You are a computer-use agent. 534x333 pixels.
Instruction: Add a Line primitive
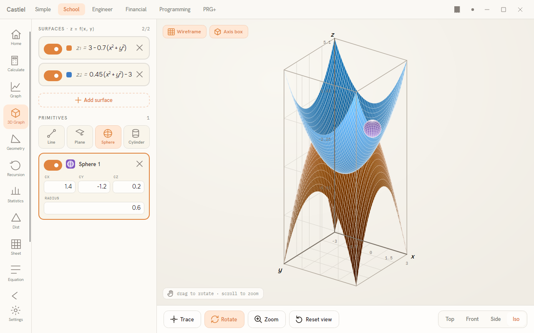pyautogui.click(x=51, y=137)
